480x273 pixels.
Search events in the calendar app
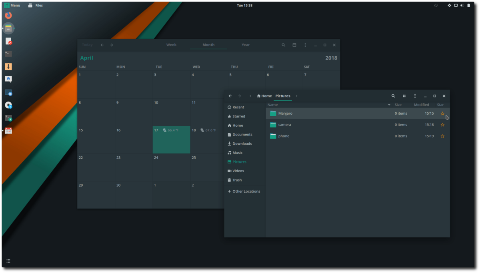284,45
